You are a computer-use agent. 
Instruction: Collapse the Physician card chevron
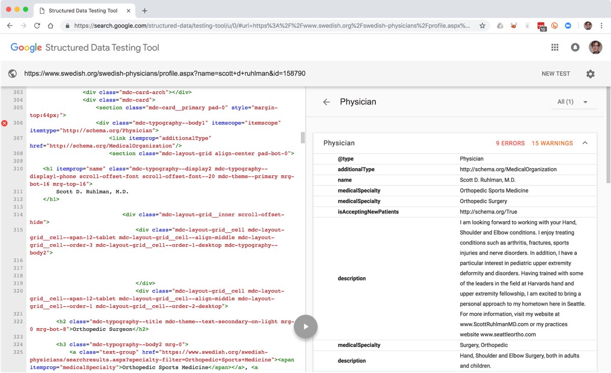click(x=585, y=143)
